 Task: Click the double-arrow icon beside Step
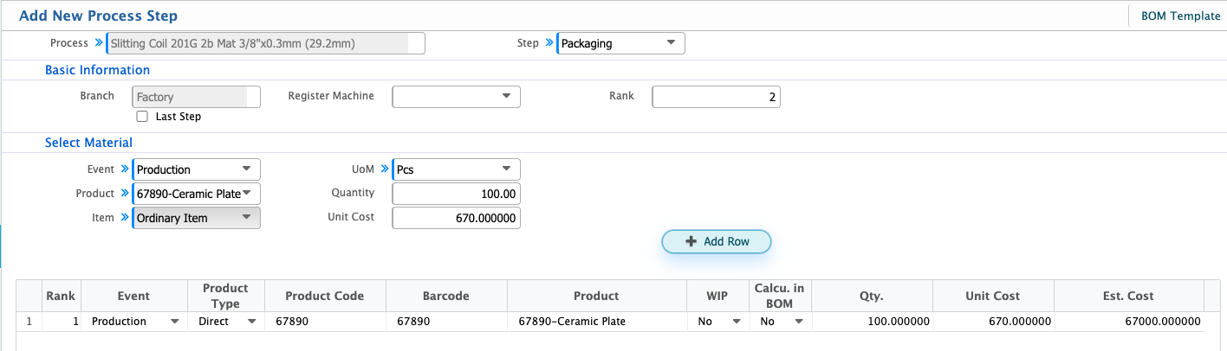click(549, 42)
